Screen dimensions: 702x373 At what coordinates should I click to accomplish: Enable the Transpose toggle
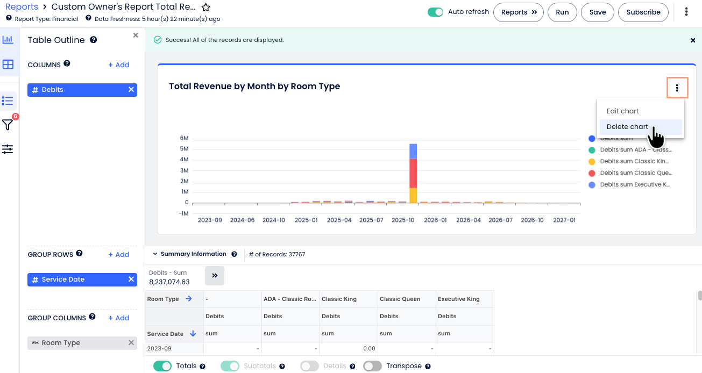372,366
